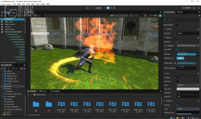Click the Fog Color swatch
Image resolution: width=201 pixels, height=119 pixels.
188,89
